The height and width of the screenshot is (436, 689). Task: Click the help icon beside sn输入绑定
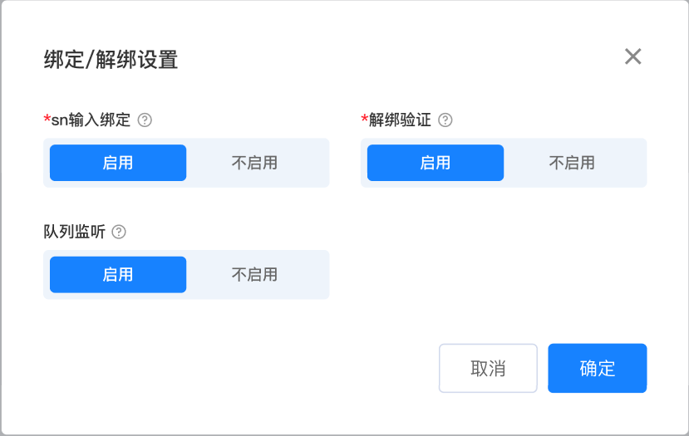[145, 120]
